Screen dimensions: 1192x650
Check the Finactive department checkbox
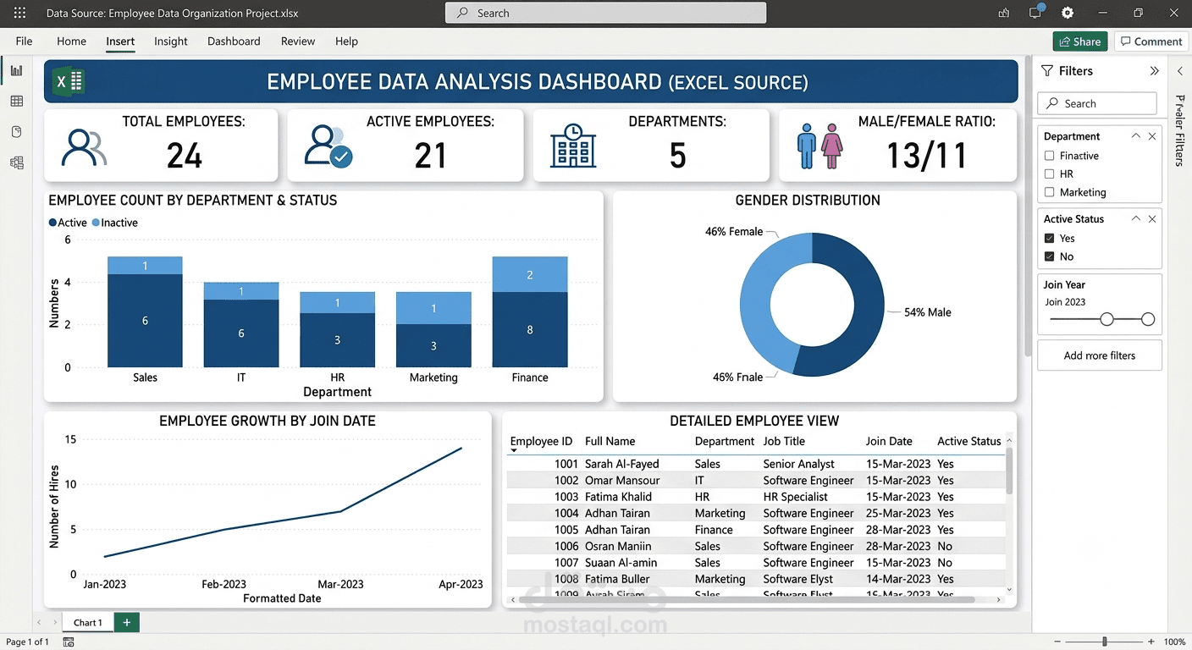1050,156
